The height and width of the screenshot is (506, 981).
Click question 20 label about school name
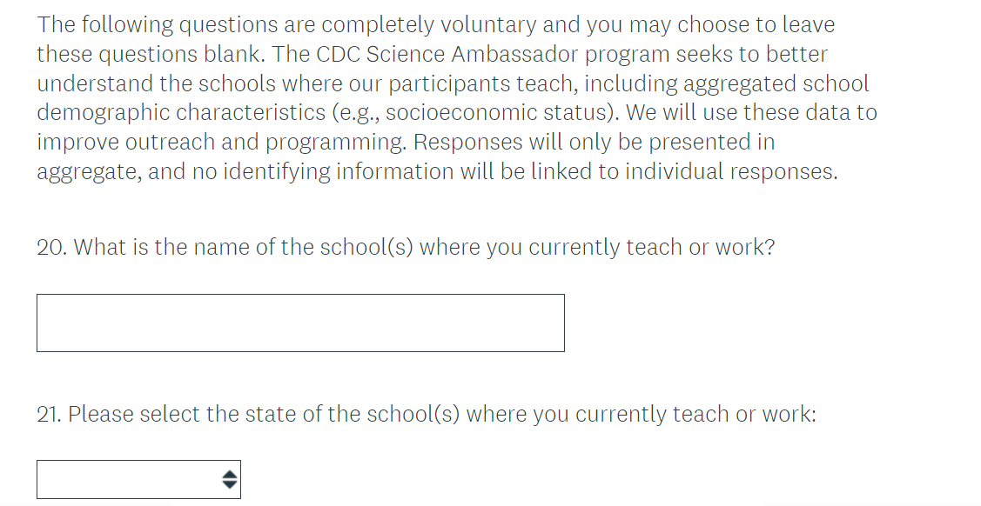406,248
